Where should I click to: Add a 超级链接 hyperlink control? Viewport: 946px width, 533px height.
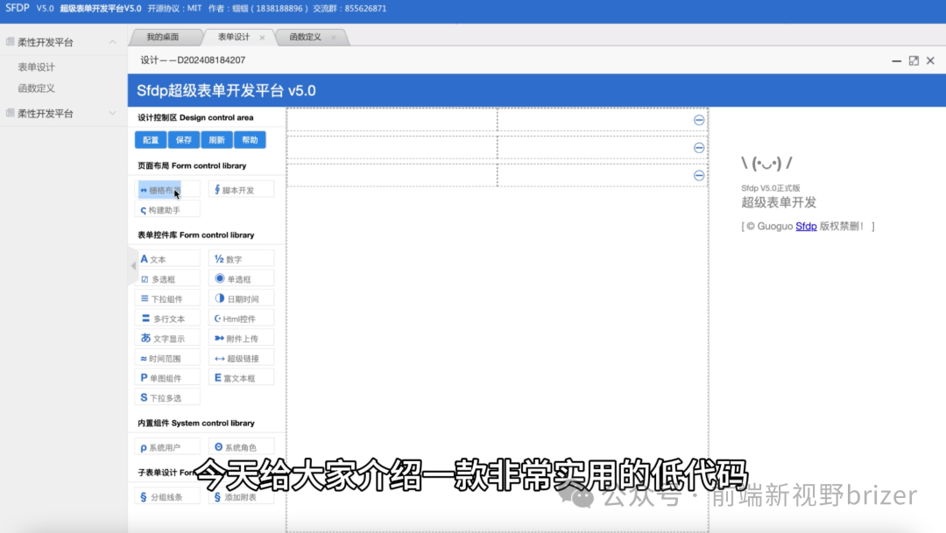[x=241, y=358]
